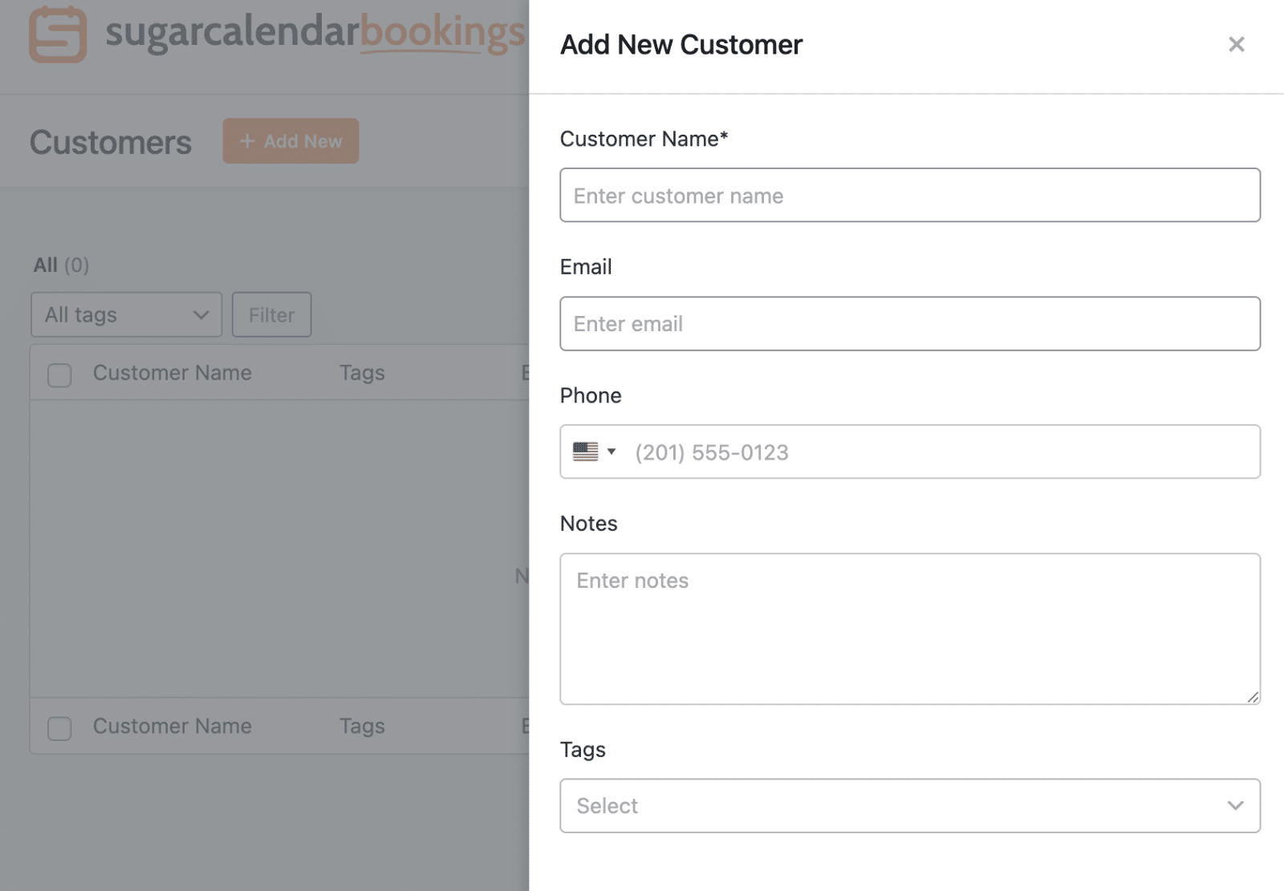Close the Add New Customer panel
The image size is (1284, 891).
click(x=1236, y=45)
